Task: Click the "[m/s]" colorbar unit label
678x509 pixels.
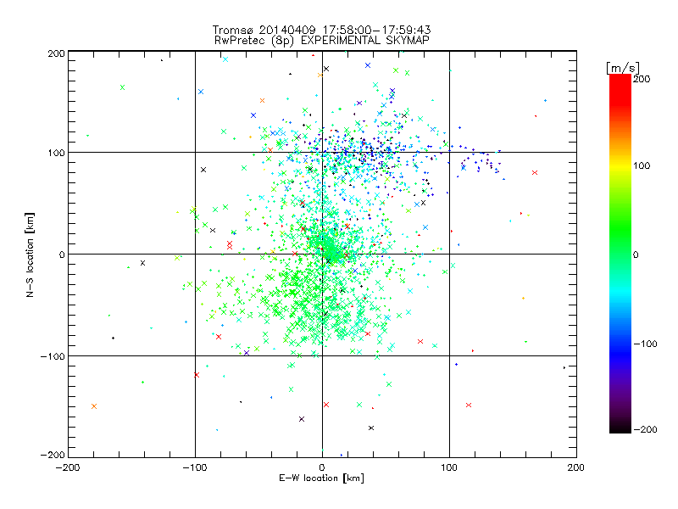Action: [623, 68]
